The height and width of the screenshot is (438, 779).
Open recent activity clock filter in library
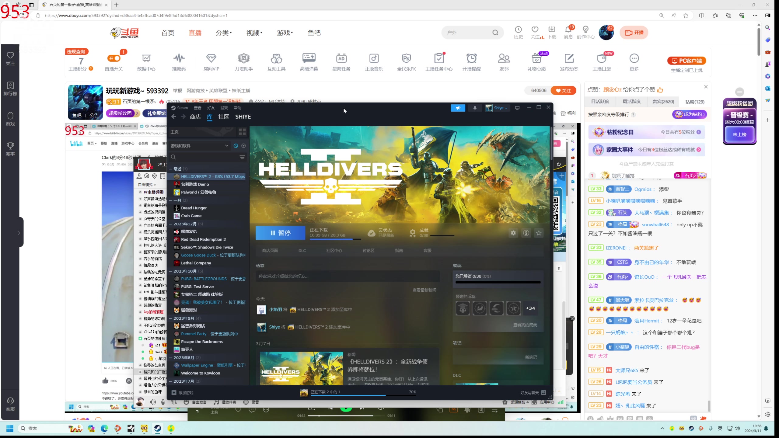point(236,146)
